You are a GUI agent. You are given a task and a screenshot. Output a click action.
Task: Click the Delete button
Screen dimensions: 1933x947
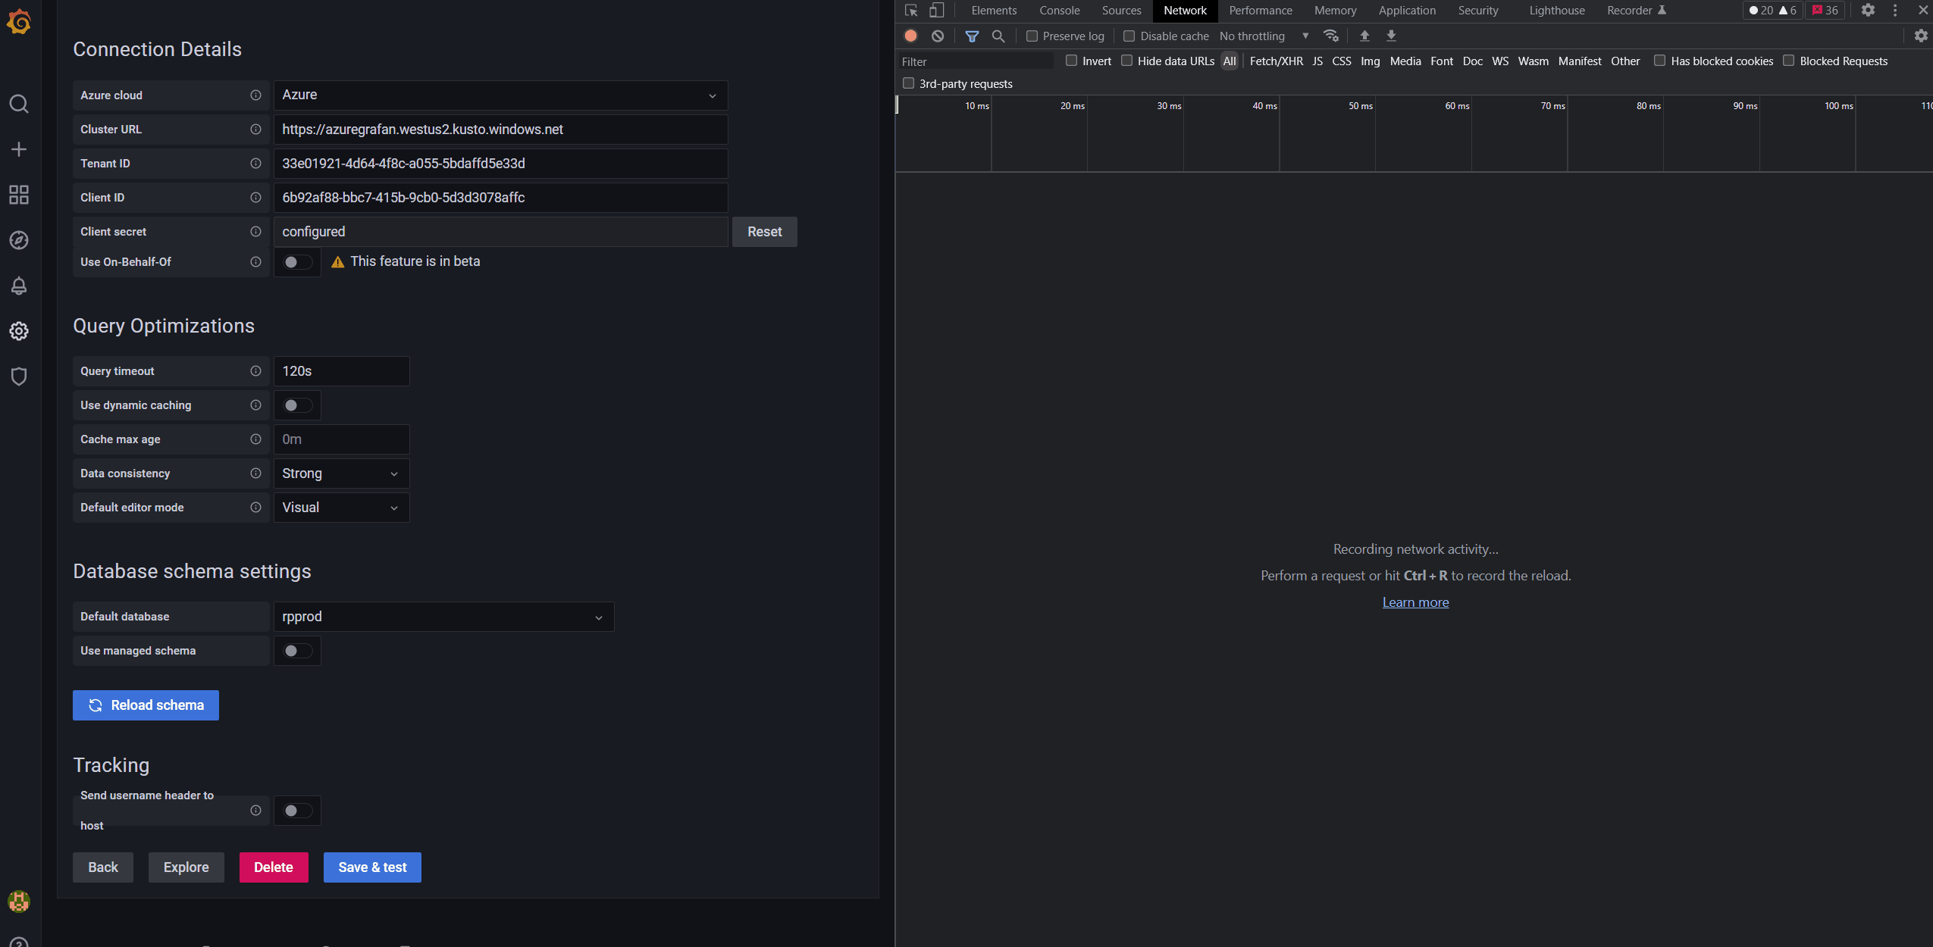tap(274, 867)
